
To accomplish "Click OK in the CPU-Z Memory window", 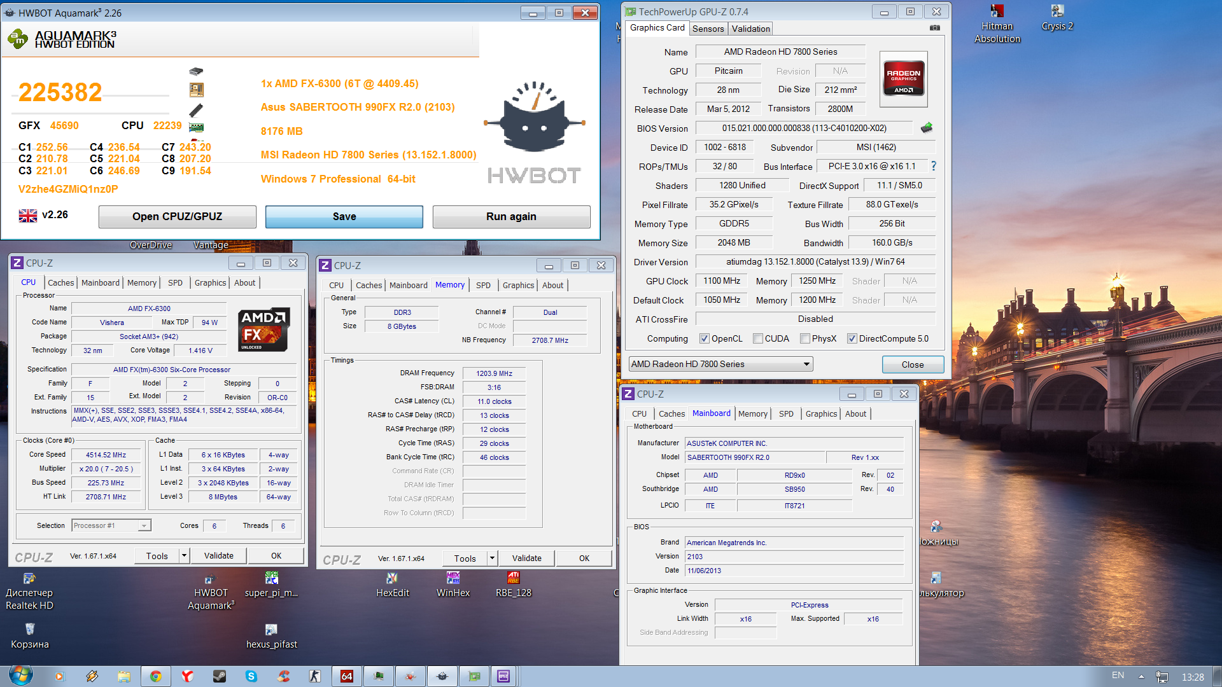I will (x=584, y=558).
